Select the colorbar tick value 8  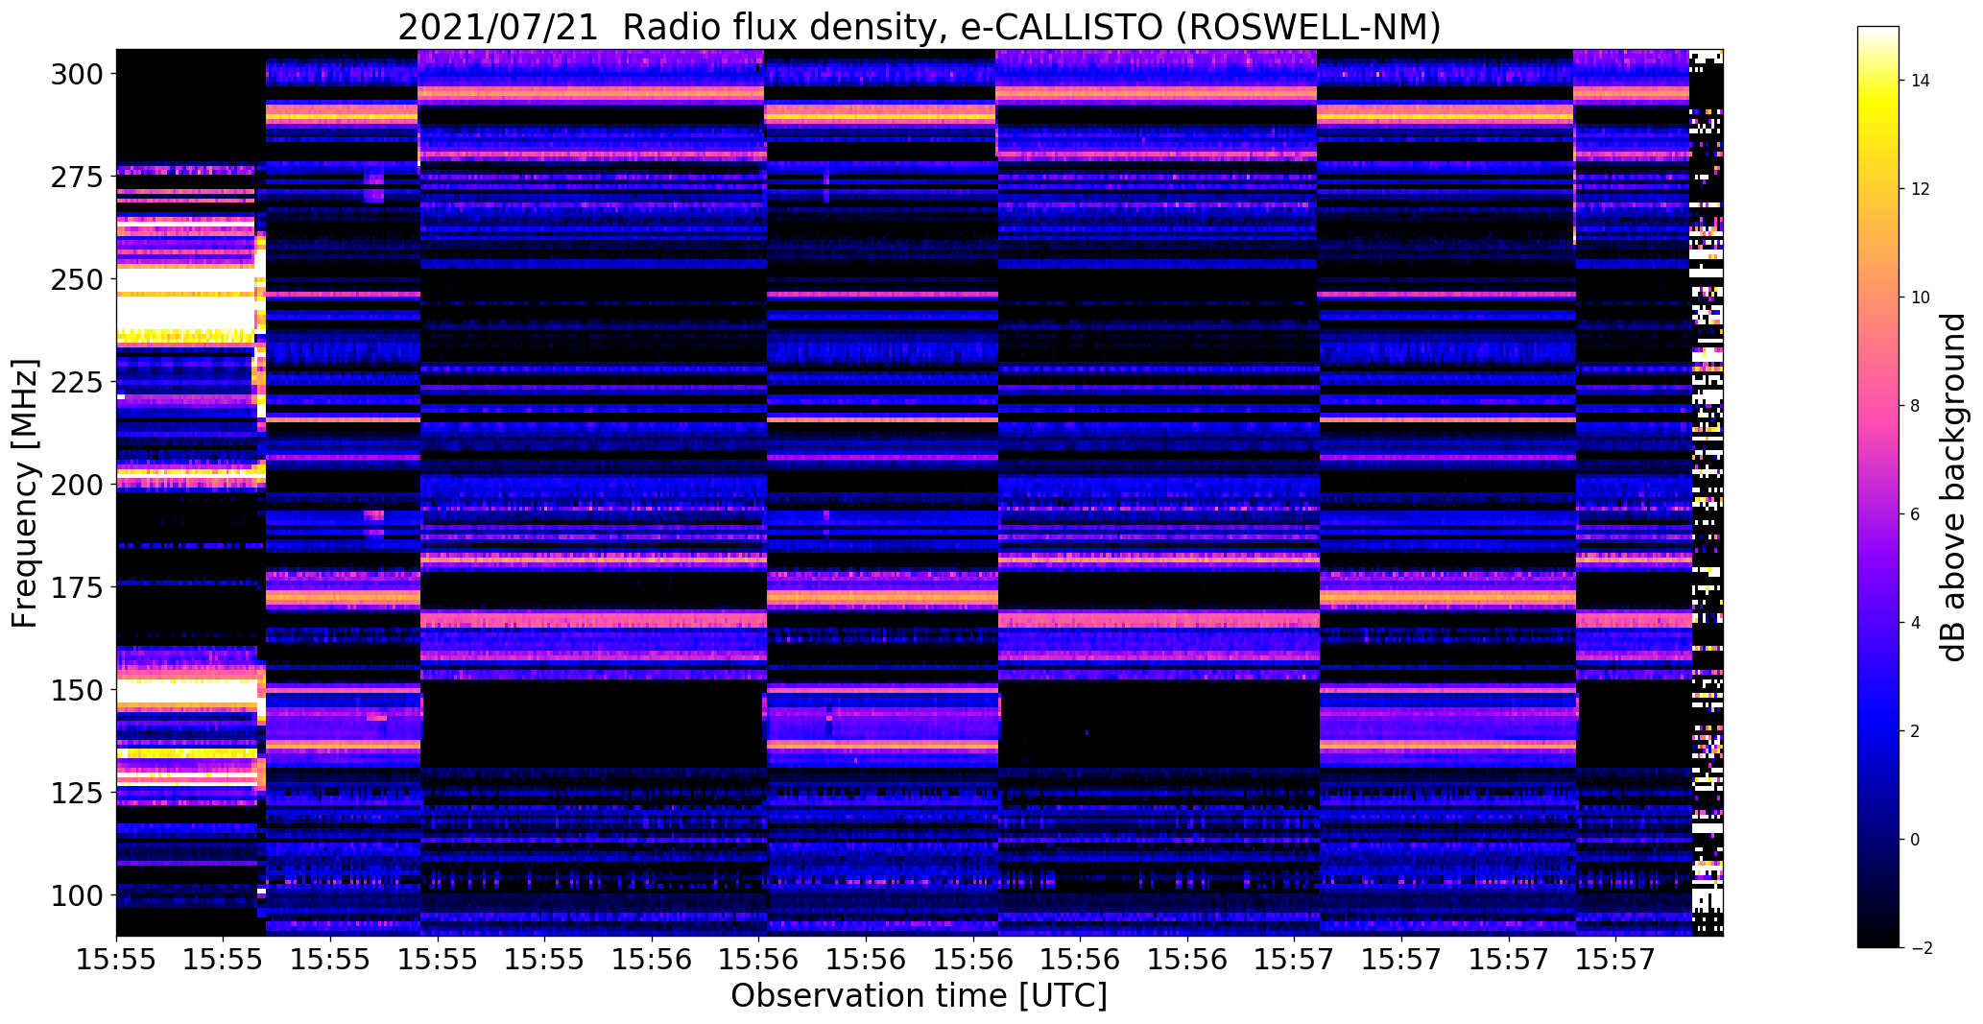click(1916, 406)
